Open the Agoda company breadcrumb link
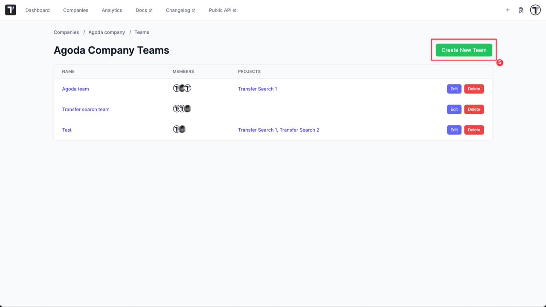546x307 pixels. [107, 32]
